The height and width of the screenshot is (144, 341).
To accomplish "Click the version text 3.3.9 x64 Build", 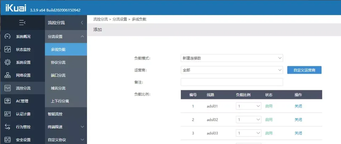I will 55,10.
